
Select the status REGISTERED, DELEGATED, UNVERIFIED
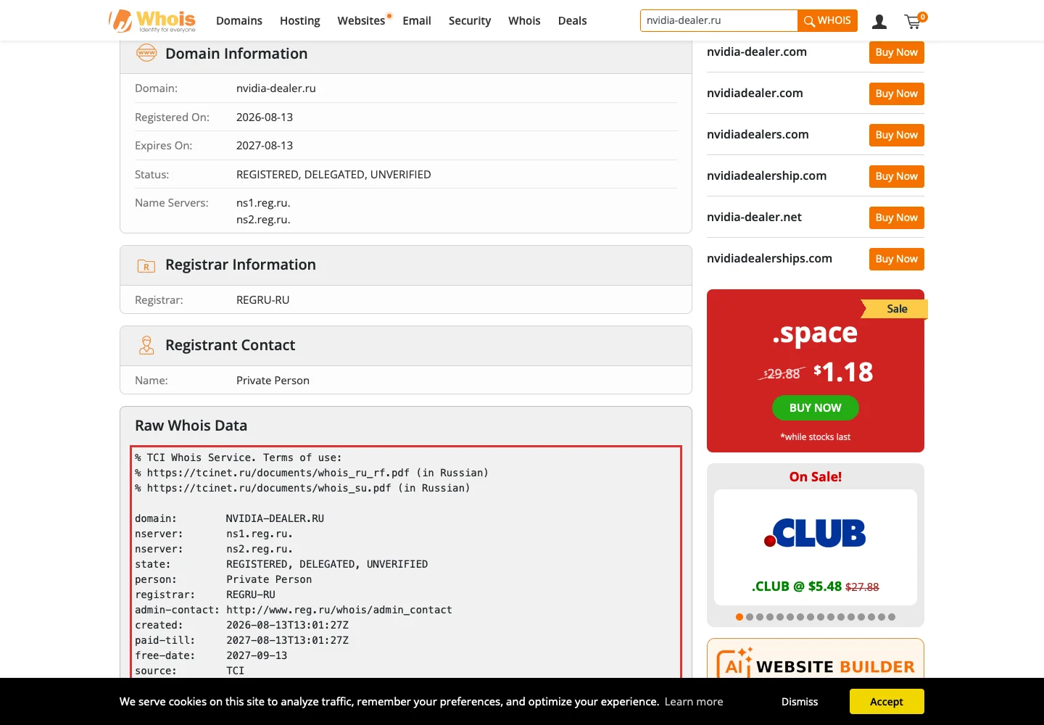point(333,175)
